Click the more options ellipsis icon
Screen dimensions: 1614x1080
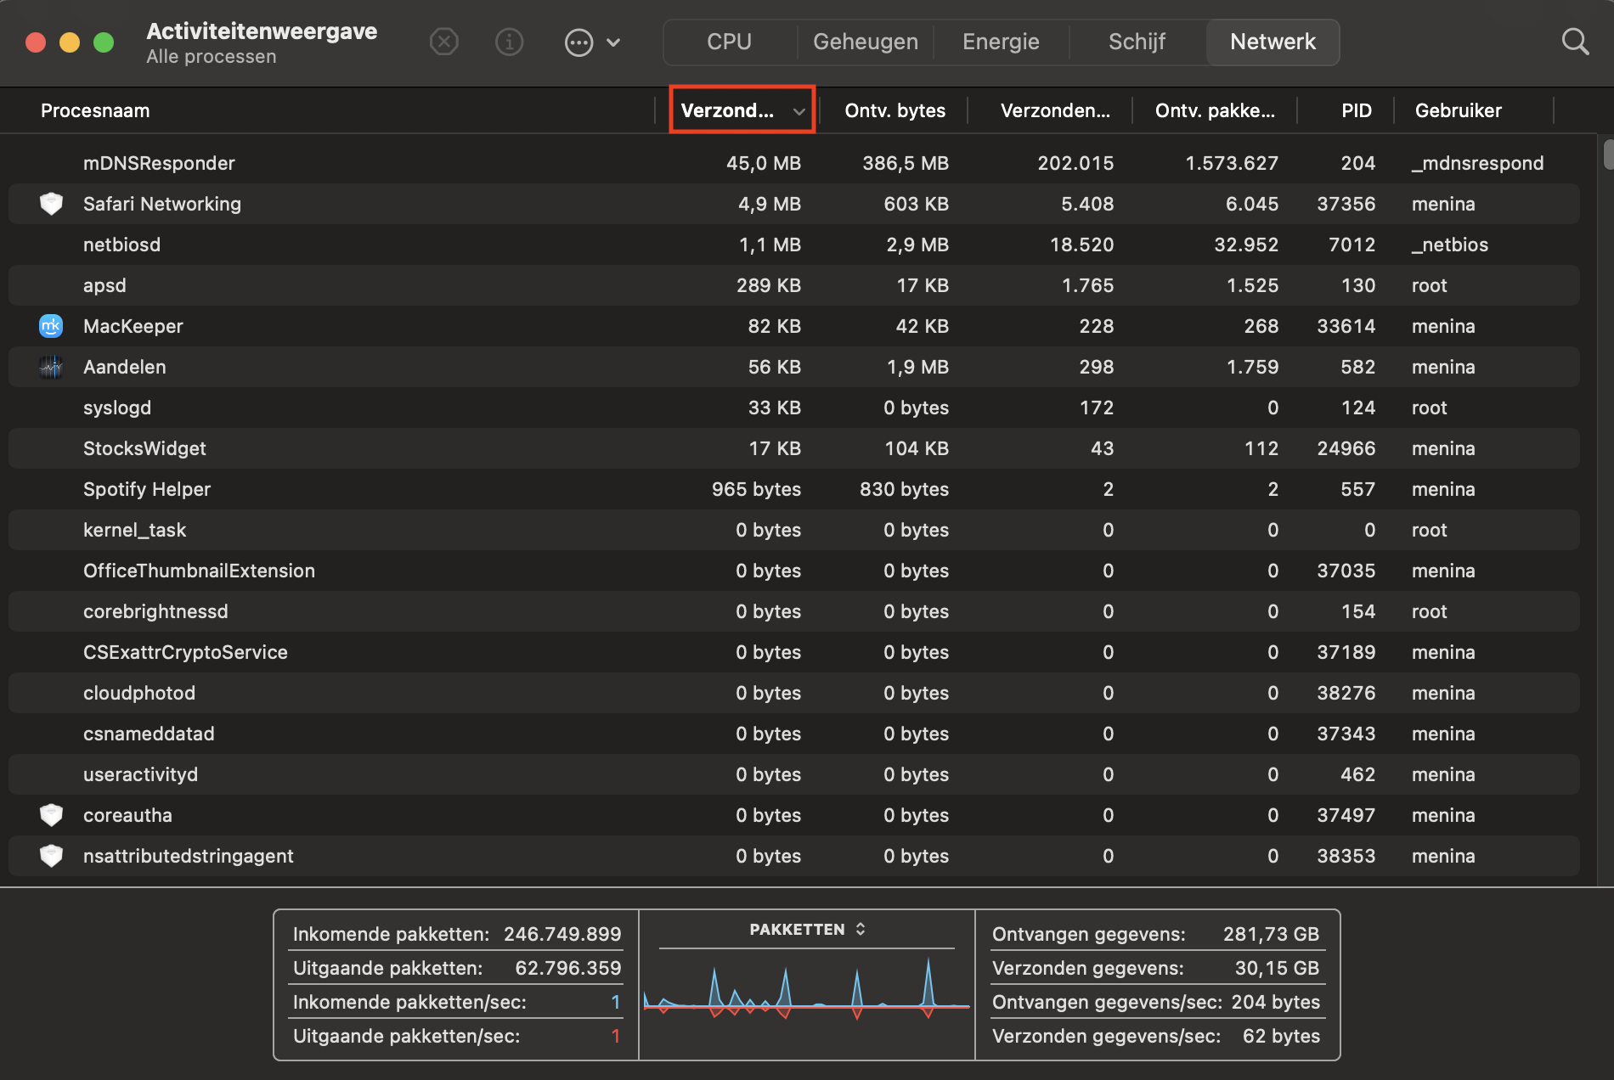click(x=578, y=42)
